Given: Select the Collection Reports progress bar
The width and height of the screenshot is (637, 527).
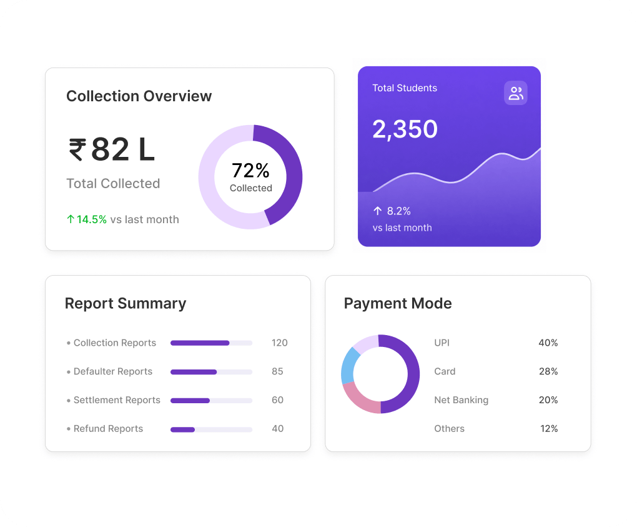Looking at the screenshot, I should (211, 343).
